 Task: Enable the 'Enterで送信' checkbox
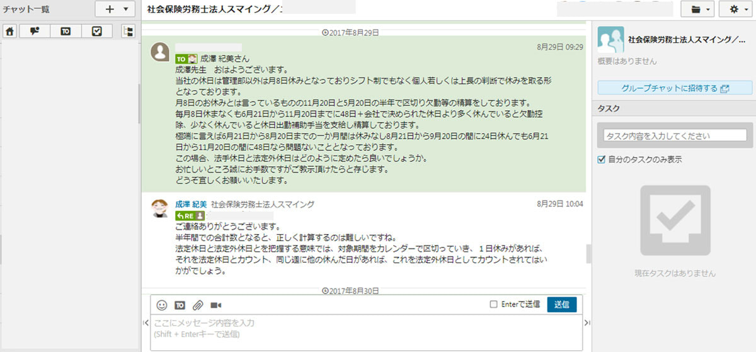coord(494,305)
